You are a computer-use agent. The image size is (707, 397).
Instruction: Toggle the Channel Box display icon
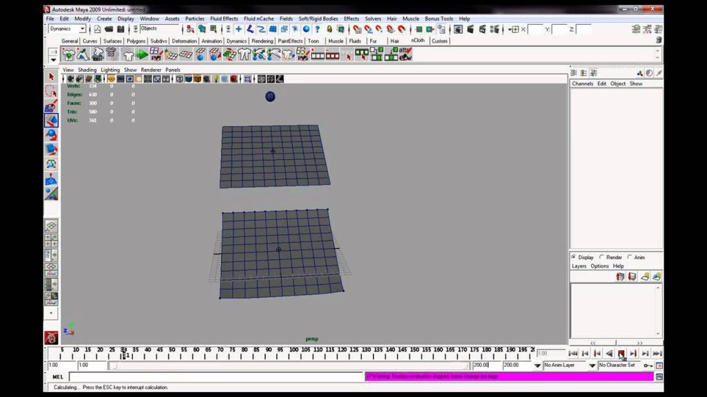658,29
